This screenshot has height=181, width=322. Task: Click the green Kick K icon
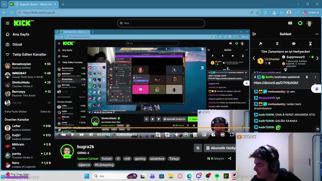click(x=300, y=23)
